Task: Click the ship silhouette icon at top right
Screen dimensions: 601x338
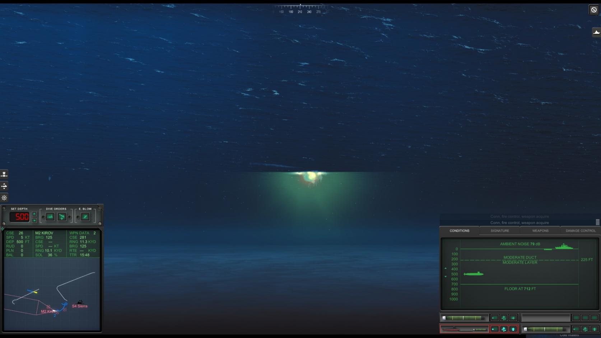Action: pos(596,32)
